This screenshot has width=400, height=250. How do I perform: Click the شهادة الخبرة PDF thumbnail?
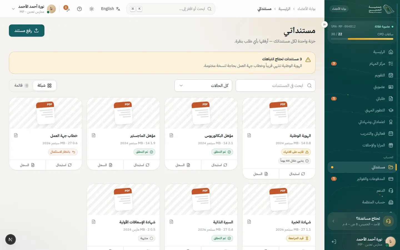click(x=279, y=199)
